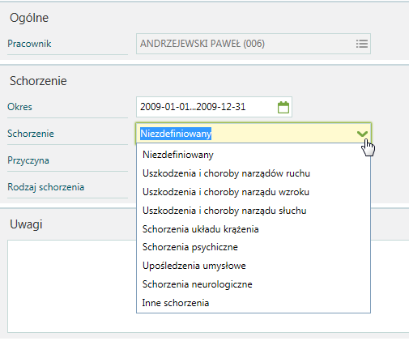Viewport: 409px width, 341px height.
Task: Open the calendar picker for Okres
Action: pos(283,107)
